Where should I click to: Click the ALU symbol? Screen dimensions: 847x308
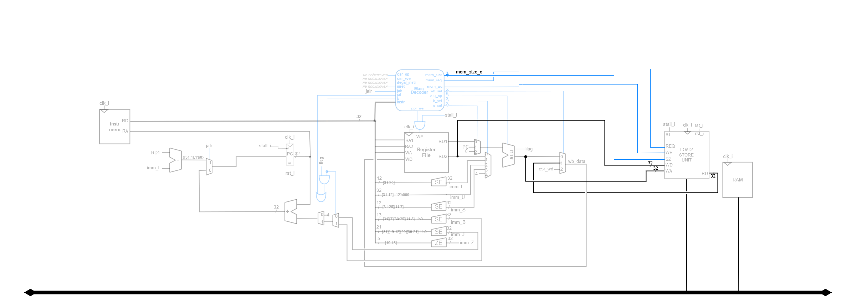pyautogui.click(x=509, y=155)
